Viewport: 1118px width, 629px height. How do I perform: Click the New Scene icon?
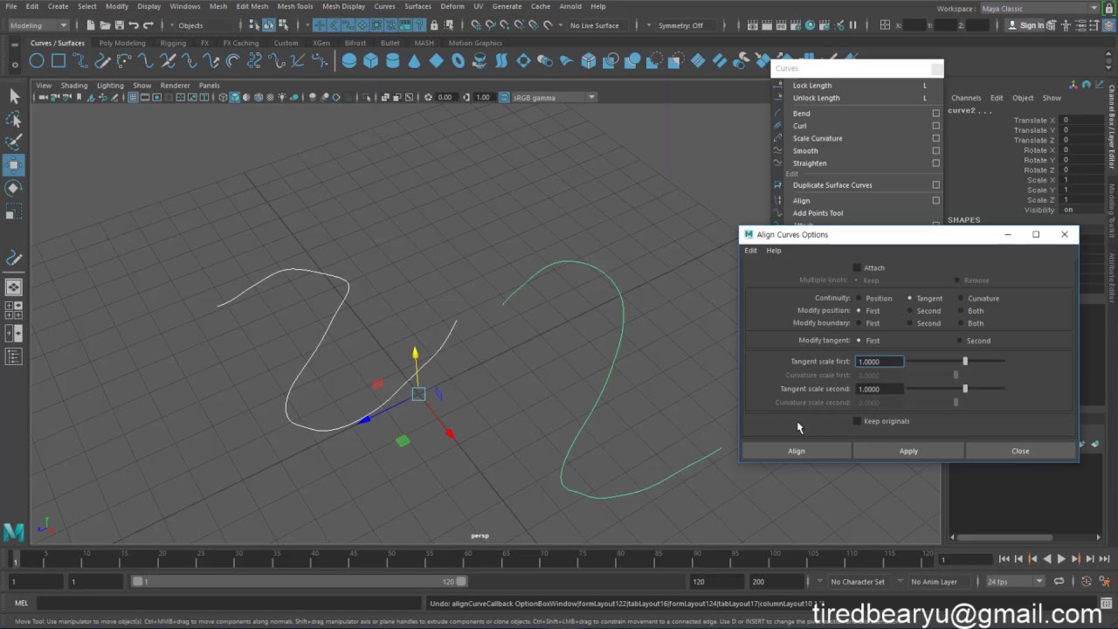tap(90, 25)
